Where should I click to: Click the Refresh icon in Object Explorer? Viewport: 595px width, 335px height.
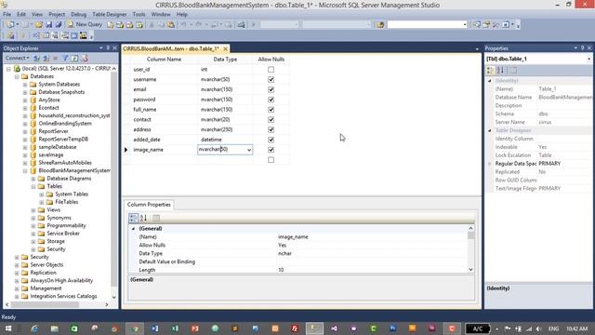74,58
